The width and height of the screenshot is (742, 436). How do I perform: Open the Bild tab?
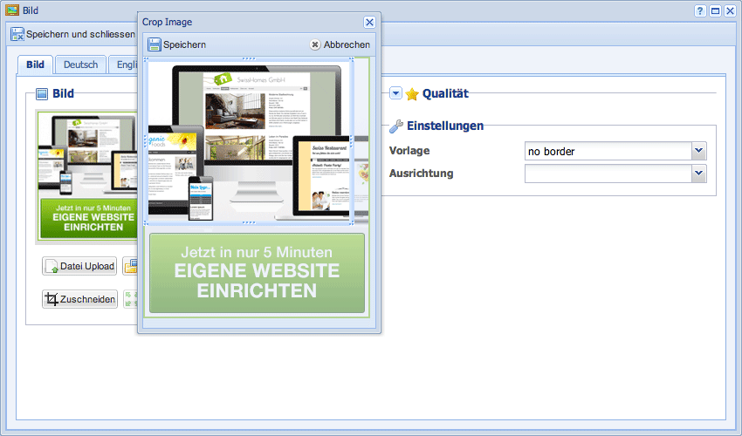[x=35, y=65]
